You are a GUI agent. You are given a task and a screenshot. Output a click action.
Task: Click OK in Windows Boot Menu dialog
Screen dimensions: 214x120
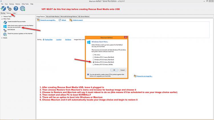tap(114, 70)
